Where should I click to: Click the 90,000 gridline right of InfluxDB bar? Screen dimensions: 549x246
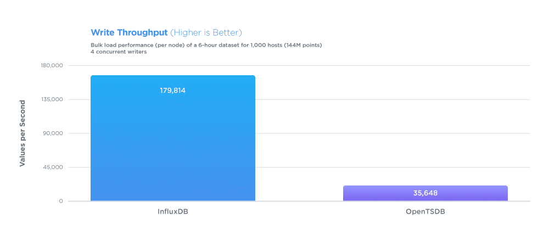point(393,133)
